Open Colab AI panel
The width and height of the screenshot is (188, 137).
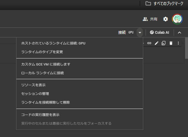(x=160, y=32)
